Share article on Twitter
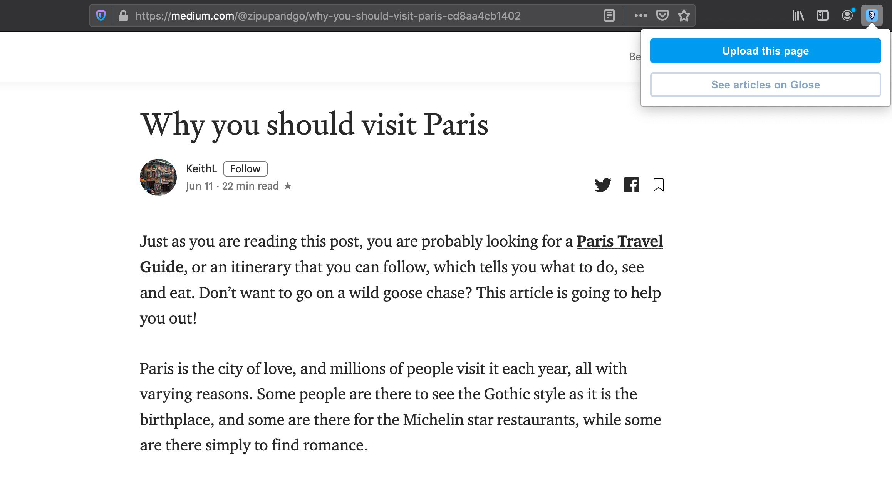 click(603, 185)
